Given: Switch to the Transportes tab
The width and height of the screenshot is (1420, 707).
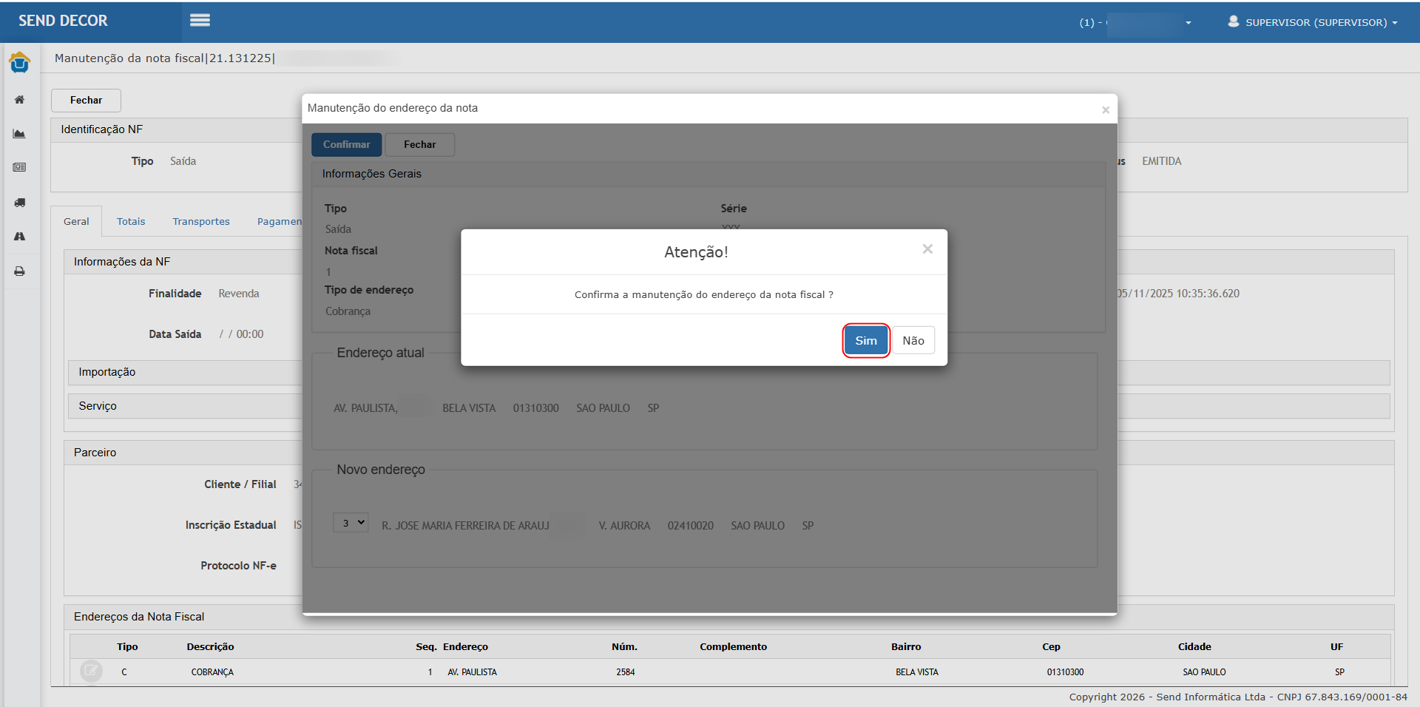Looking at the screenshot, I should point(201,222).
